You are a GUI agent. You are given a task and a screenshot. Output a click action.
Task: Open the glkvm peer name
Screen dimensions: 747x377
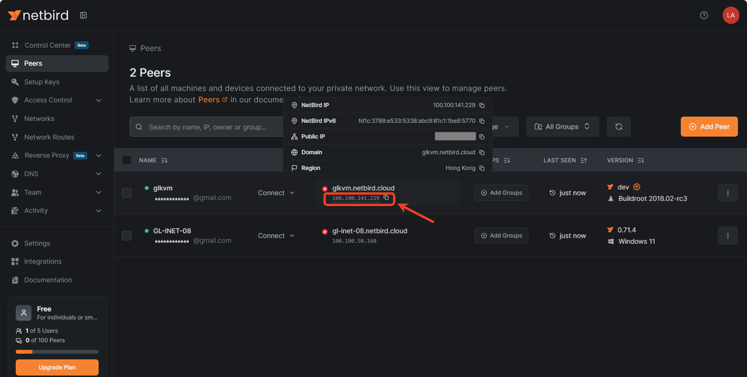(163, 188)
